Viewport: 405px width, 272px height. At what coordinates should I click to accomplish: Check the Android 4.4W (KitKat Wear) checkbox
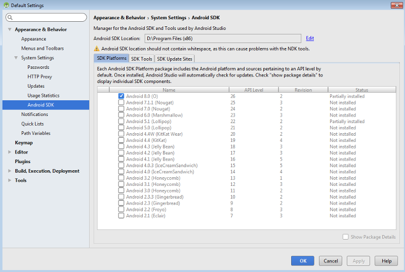point(121,134)
